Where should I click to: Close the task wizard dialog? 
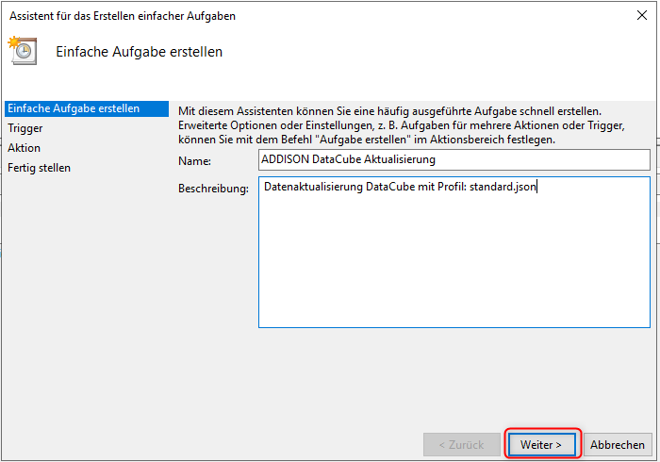click(641, 16)
